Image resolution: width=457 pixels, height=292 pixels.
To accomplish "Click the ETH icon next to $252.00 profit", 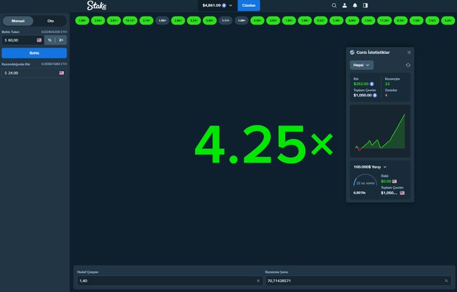I will (372, 84).
